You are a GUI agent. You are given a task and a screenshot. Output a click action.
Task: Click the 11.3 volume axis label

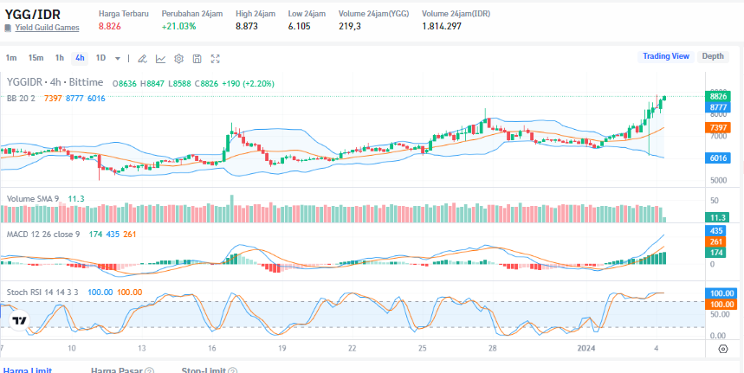716,217
